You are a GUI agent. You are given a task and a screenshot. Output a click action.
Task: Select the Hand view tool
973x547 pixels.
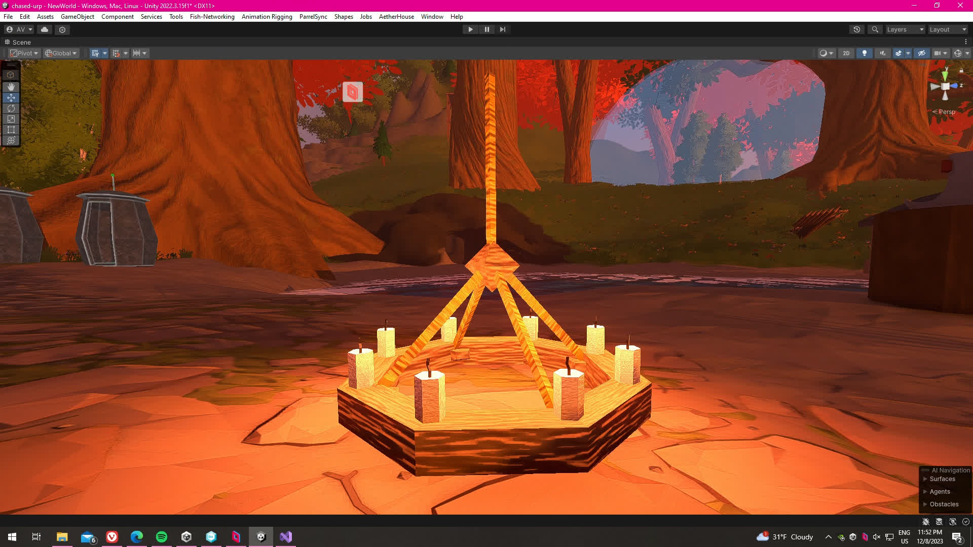(x=11, y=87)
